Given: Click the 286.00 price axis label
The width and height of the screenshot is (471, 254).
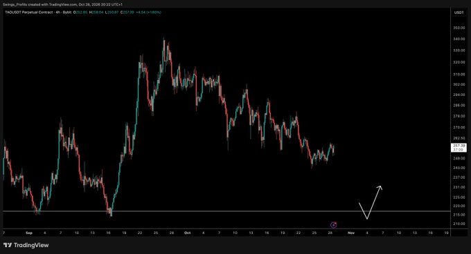Looking at the screenshot, I should (459, 106).
